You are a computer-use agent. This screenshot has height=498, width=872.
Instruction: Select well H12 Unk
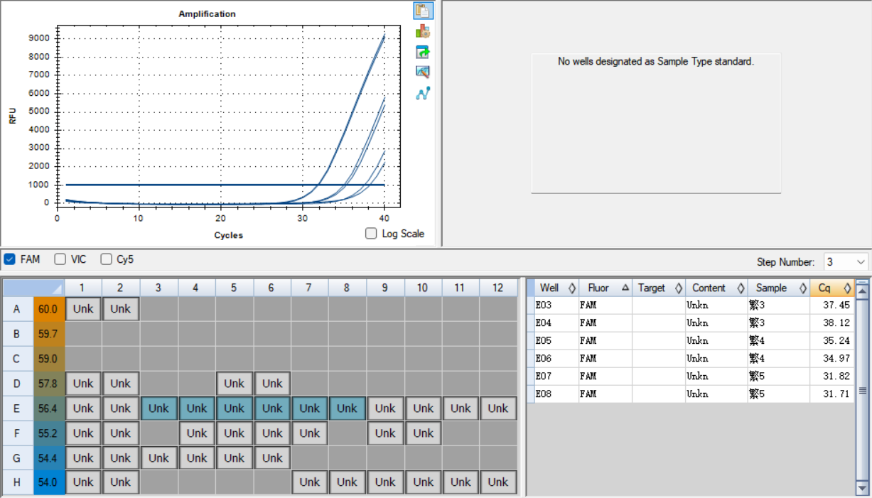tap(498, 482)
